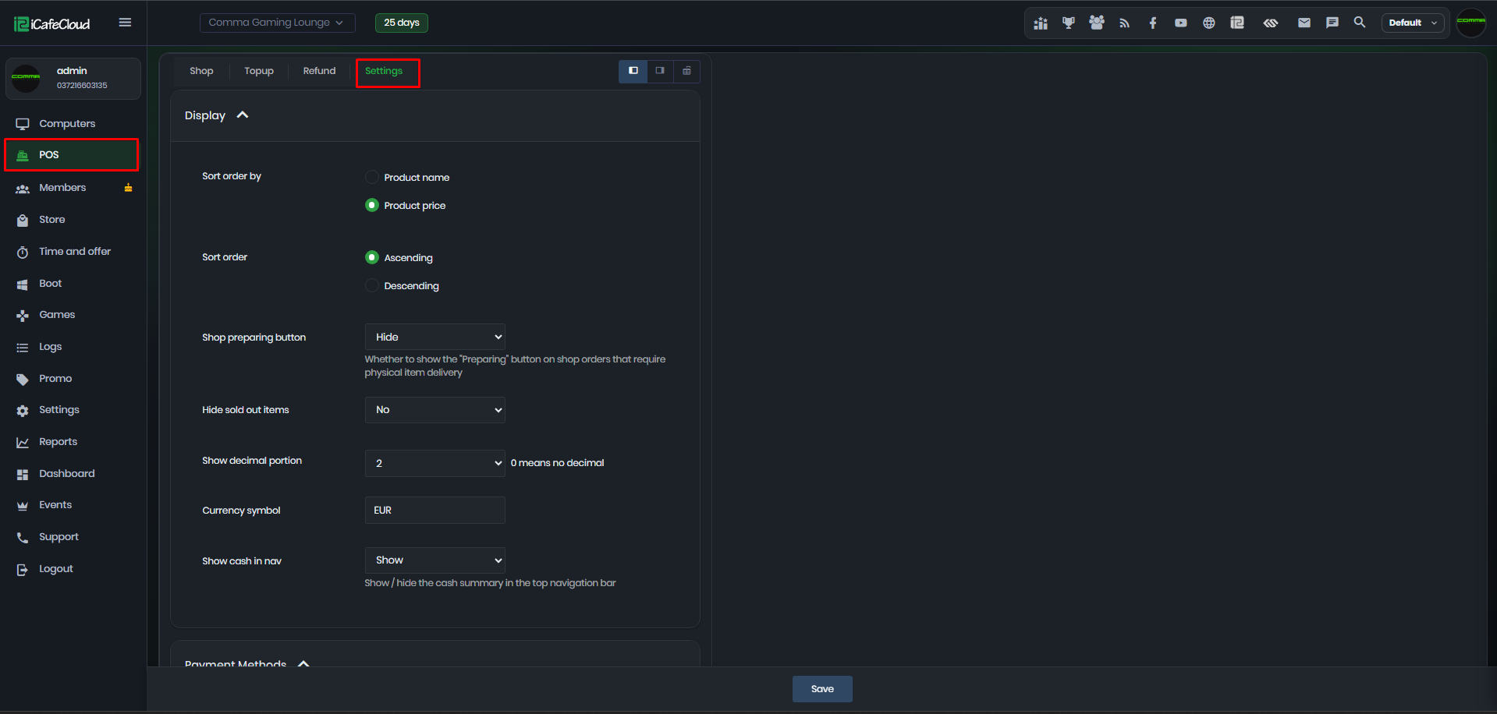Click the RSS feed icon

click(x=1124, y=23)
